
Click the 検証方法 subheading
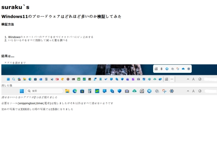click(x=8, y=25)
